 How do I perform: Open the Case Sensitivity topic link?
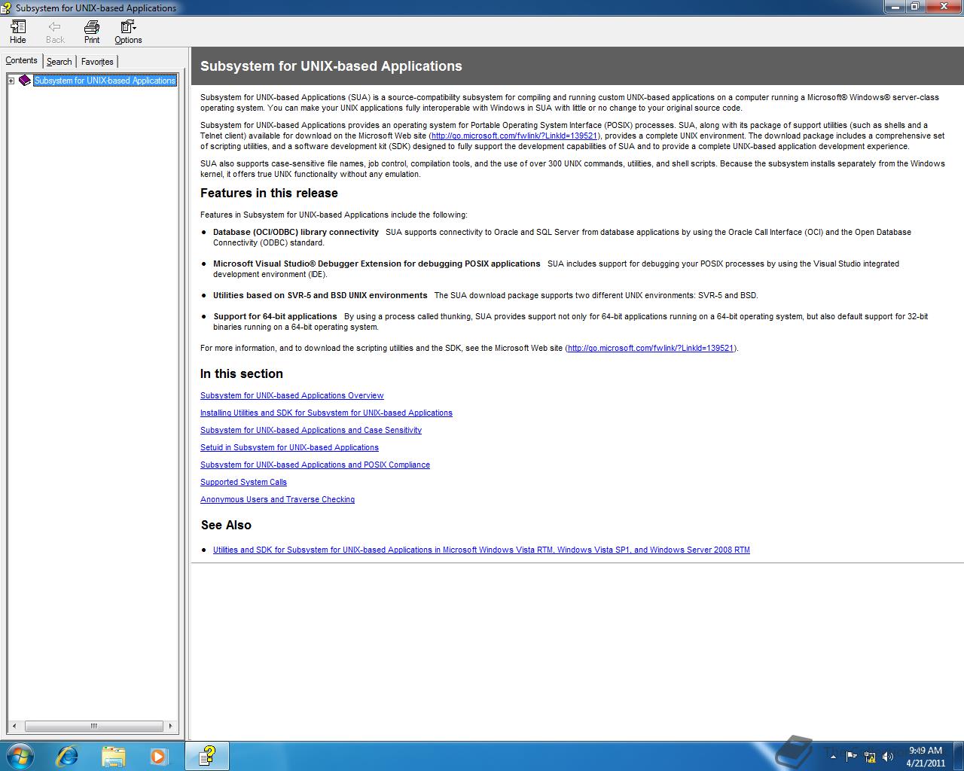click(x=311, y=430)
